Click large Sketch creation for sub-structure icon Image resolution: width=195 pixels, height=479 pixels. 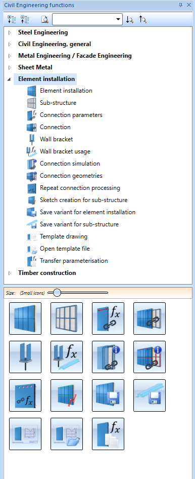click(67, 395)
